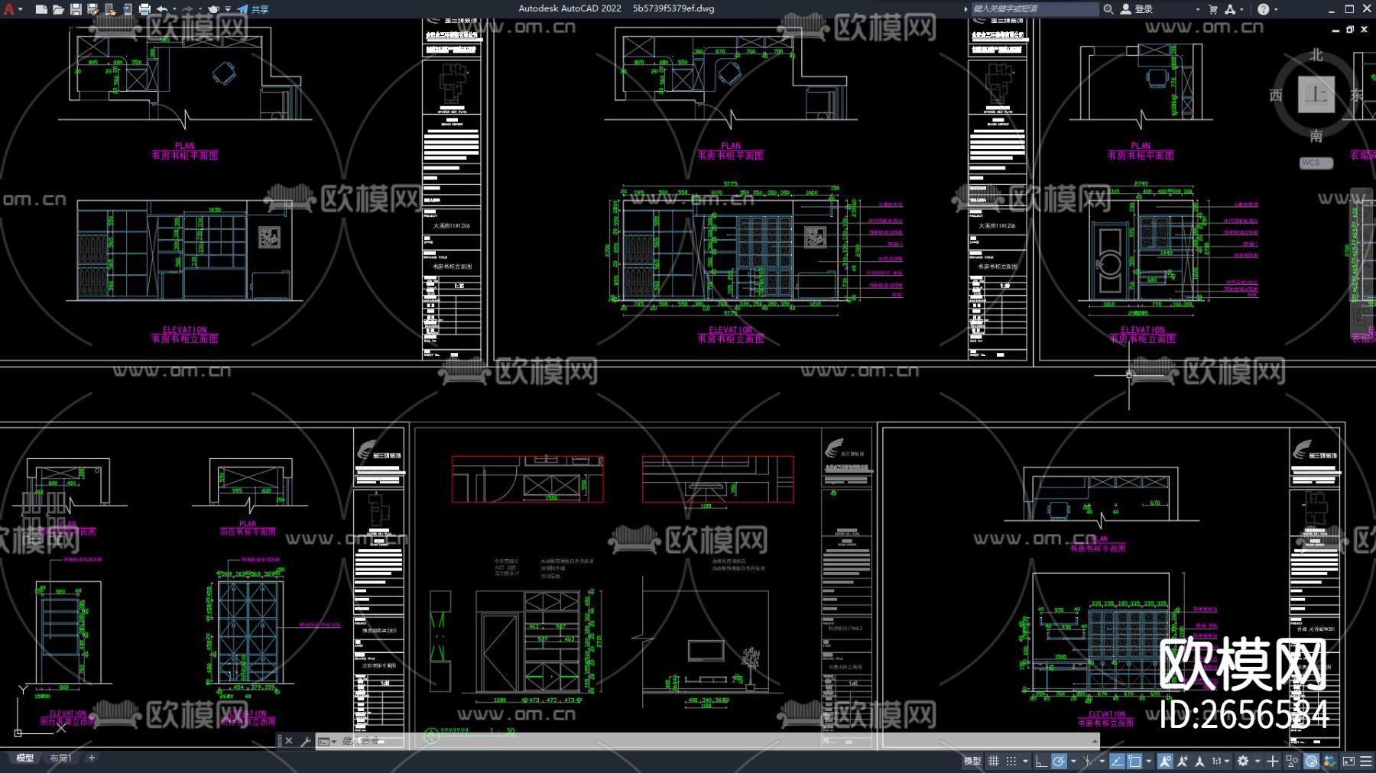Undo the last action
This screenshot has width=1376, height=773.
click(162, 9)
